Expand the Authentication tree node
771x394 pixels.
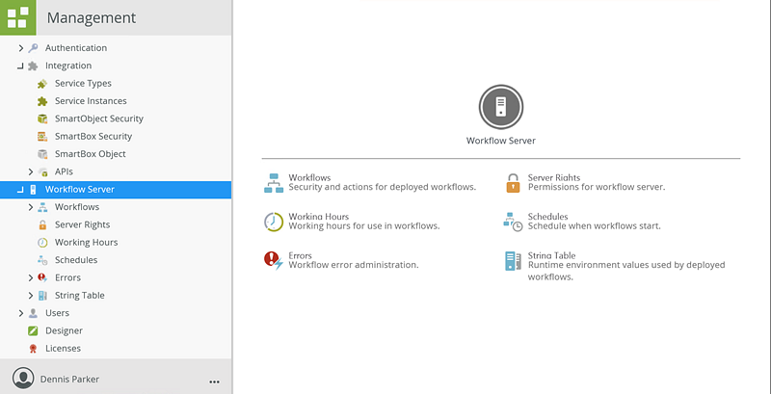click(21, 48)
